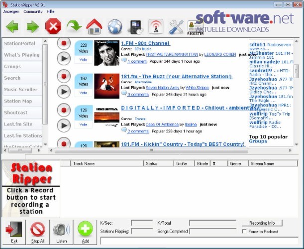Open the comment bubble for 181.fm The Buzz
Image resolution: width=304 pixels, height=249 pixels.
point(124,94)
